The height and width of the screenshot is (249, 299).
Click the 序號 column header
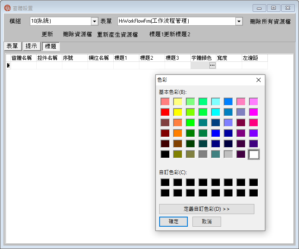(x=75, y=58)
